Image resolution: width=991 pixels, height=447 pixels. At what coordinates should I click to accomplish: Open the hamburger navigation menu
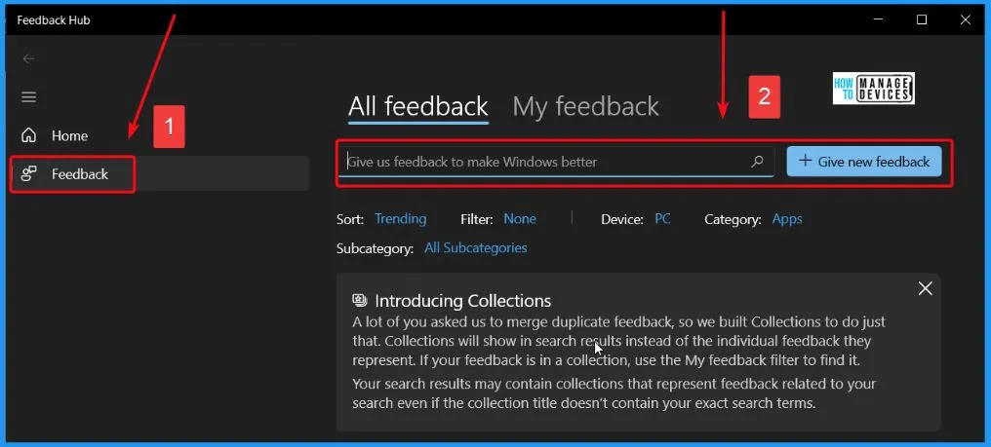coord(29,97)
